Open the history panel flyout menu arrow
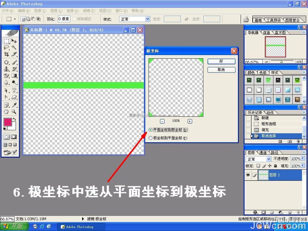The height and width of the screenshot is (231, 308). (x=304, y=112)
